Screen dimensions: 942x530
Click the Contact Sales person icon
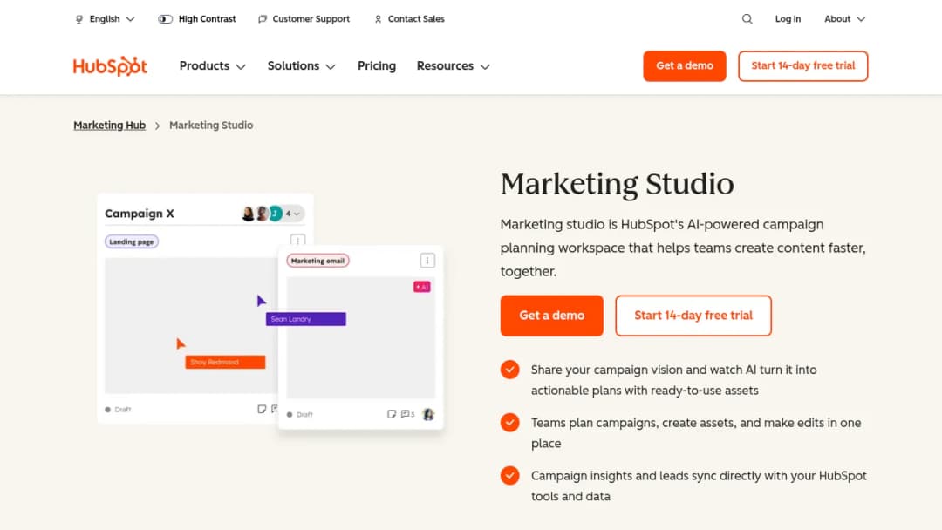378,19
